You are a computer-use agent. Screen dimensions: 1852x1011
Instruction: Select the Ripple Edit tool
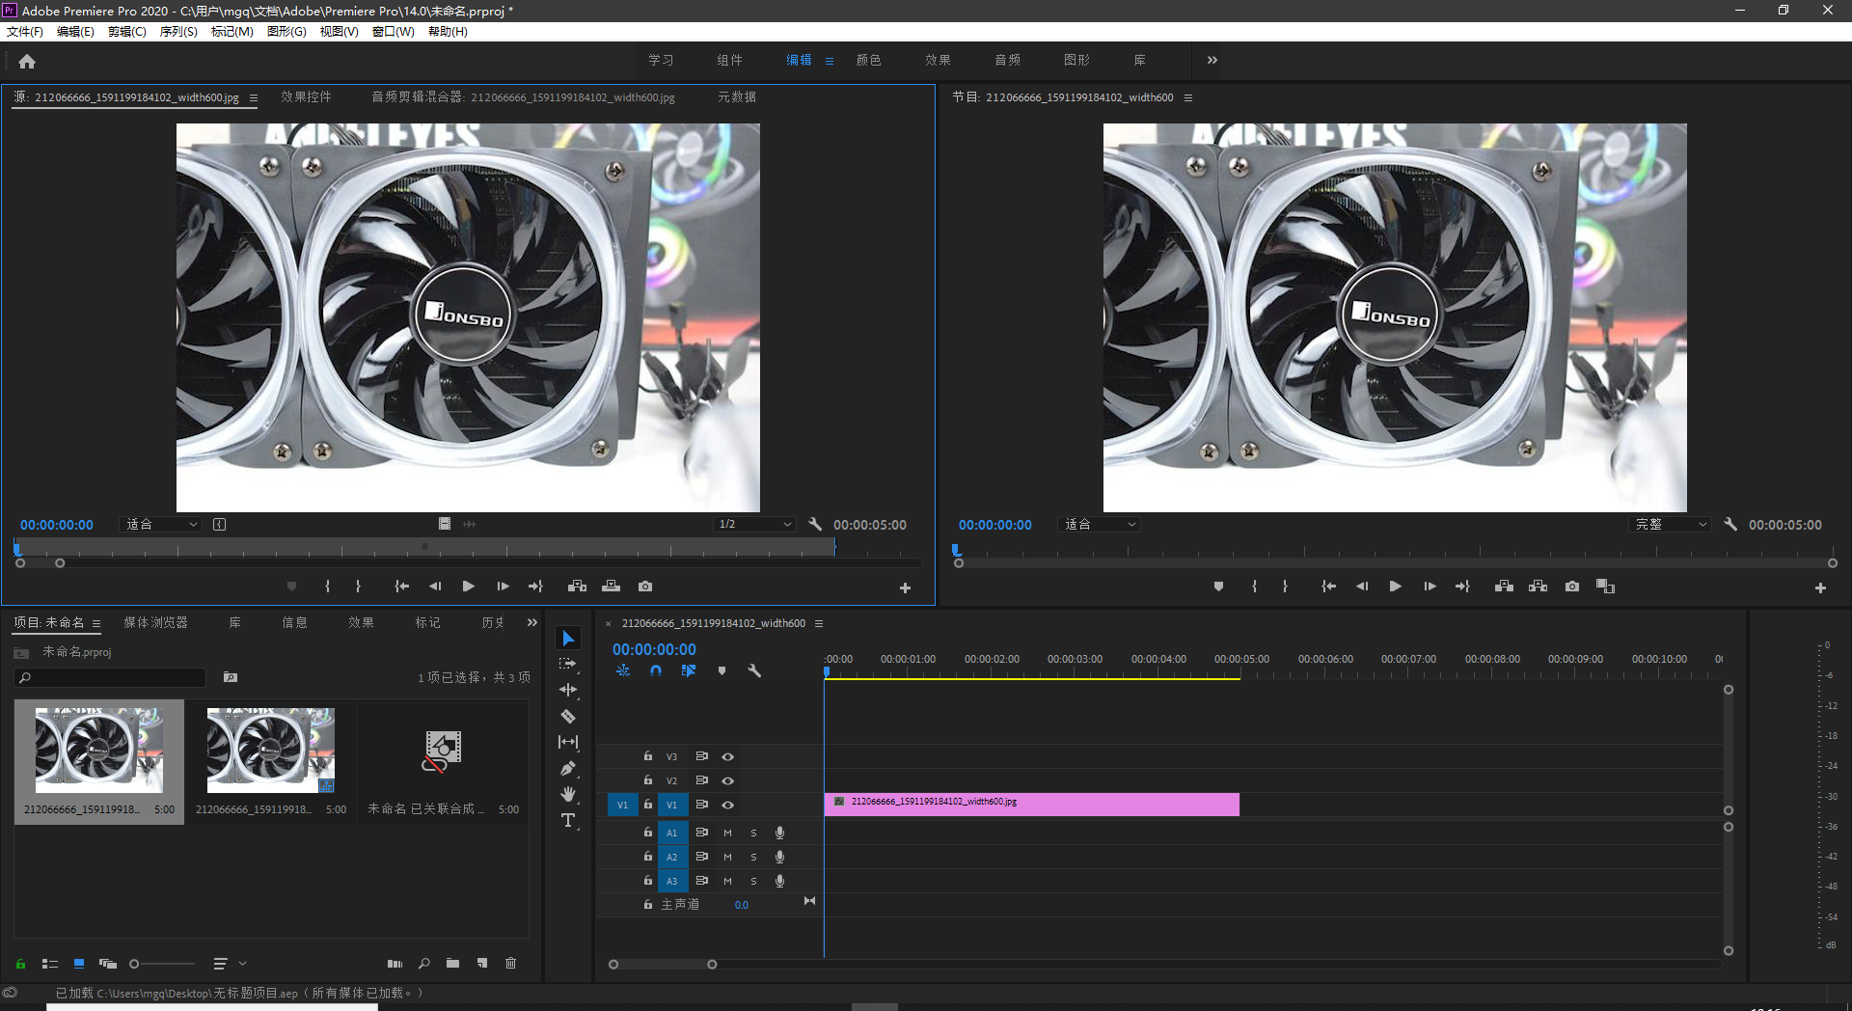[x=568, y=690]
